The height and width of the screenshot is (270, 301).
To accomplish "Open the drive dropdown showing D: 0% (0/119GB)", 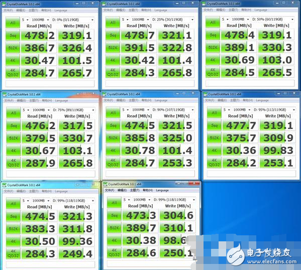I will (x=73, y=20).
